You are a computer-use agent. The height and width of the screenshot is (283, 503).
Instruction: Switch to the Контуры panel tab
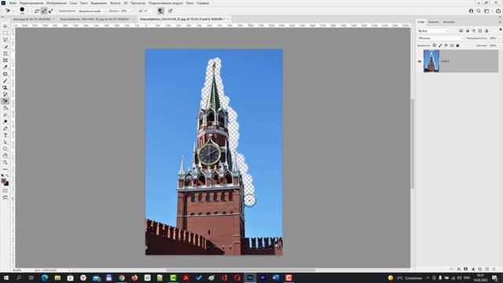click(x=449, y=22)
